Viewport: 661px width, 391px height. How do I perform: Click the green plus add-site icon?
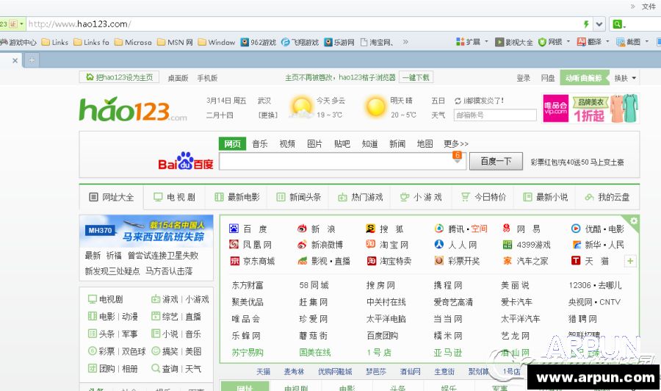pyautogui.click(x=630, y=261)
